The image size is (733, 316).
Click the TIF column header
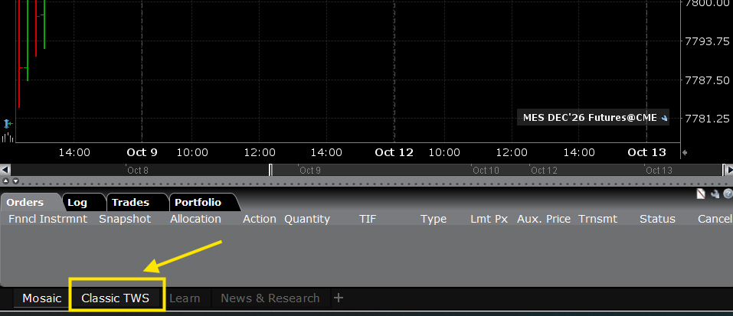(x=368, y=219)
